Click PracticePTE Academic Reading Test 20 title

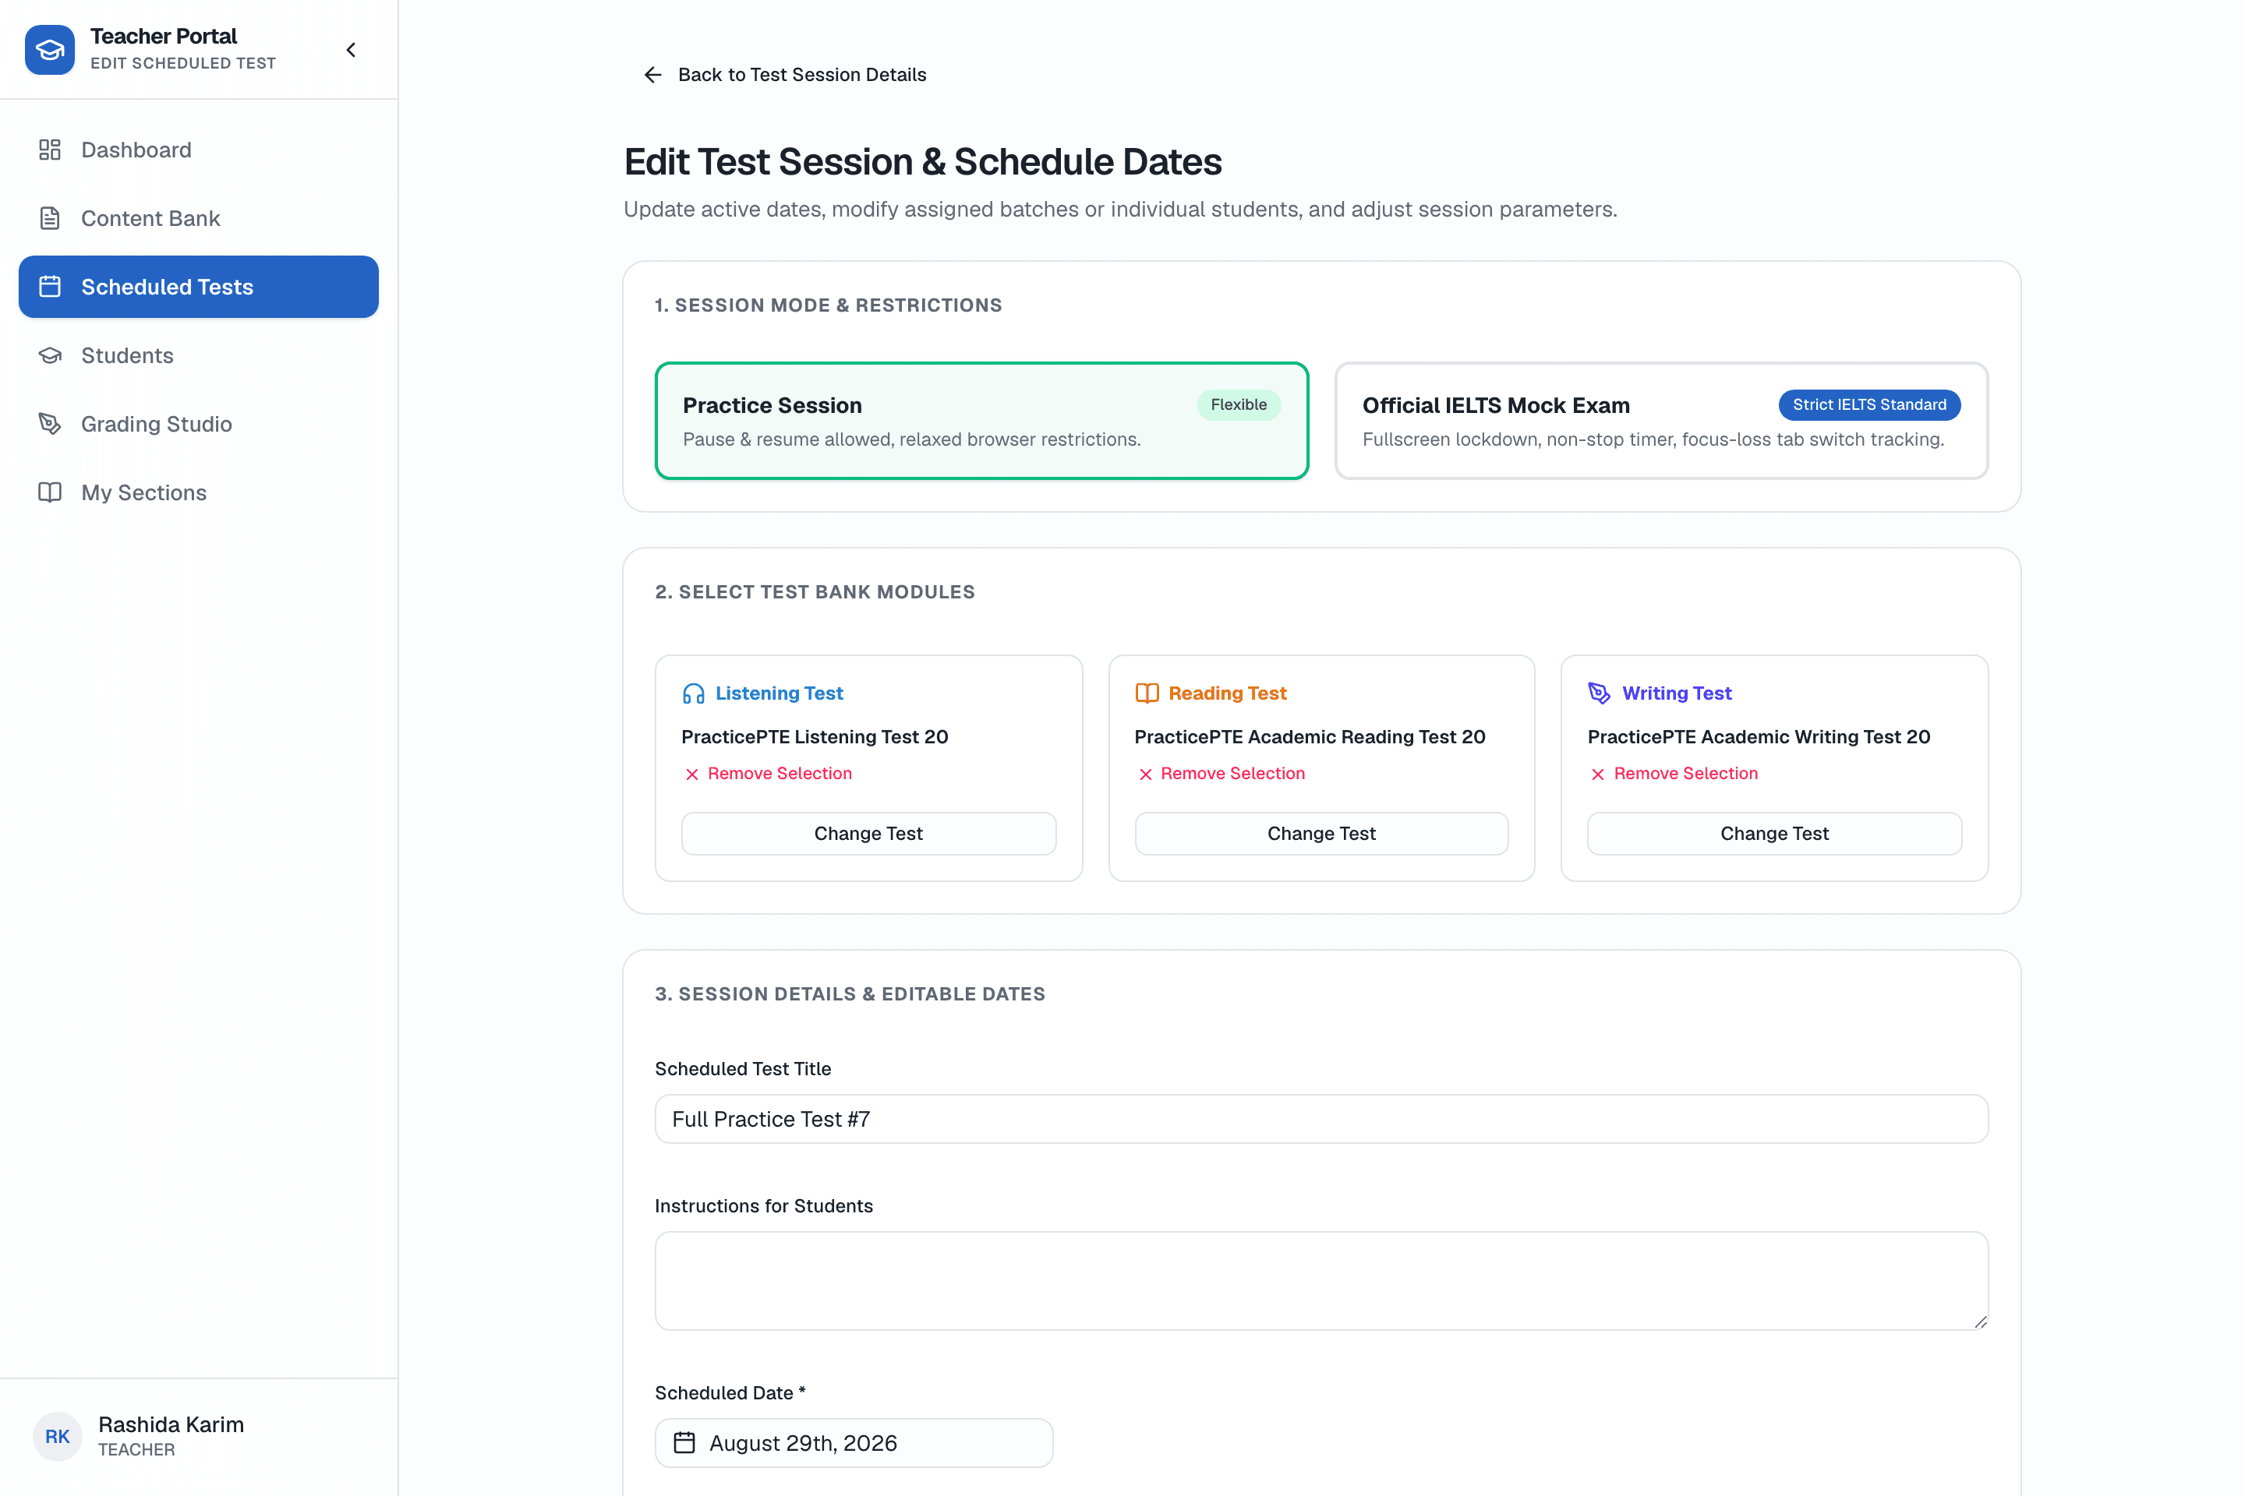tap(1310, 738)
